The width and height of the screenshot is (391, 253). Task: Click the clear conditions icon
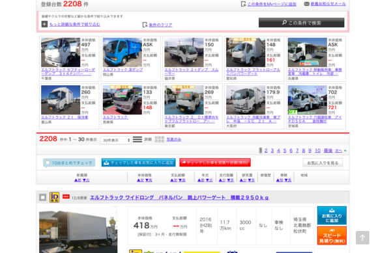pos(145,25)
